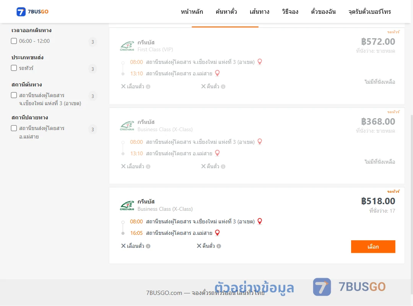Image resolution: width=413 pixels, height=306 pixels.
Task: Open จุดรับตั๋วเบอร์โทร in the top navigation
Action: [369, 11]
